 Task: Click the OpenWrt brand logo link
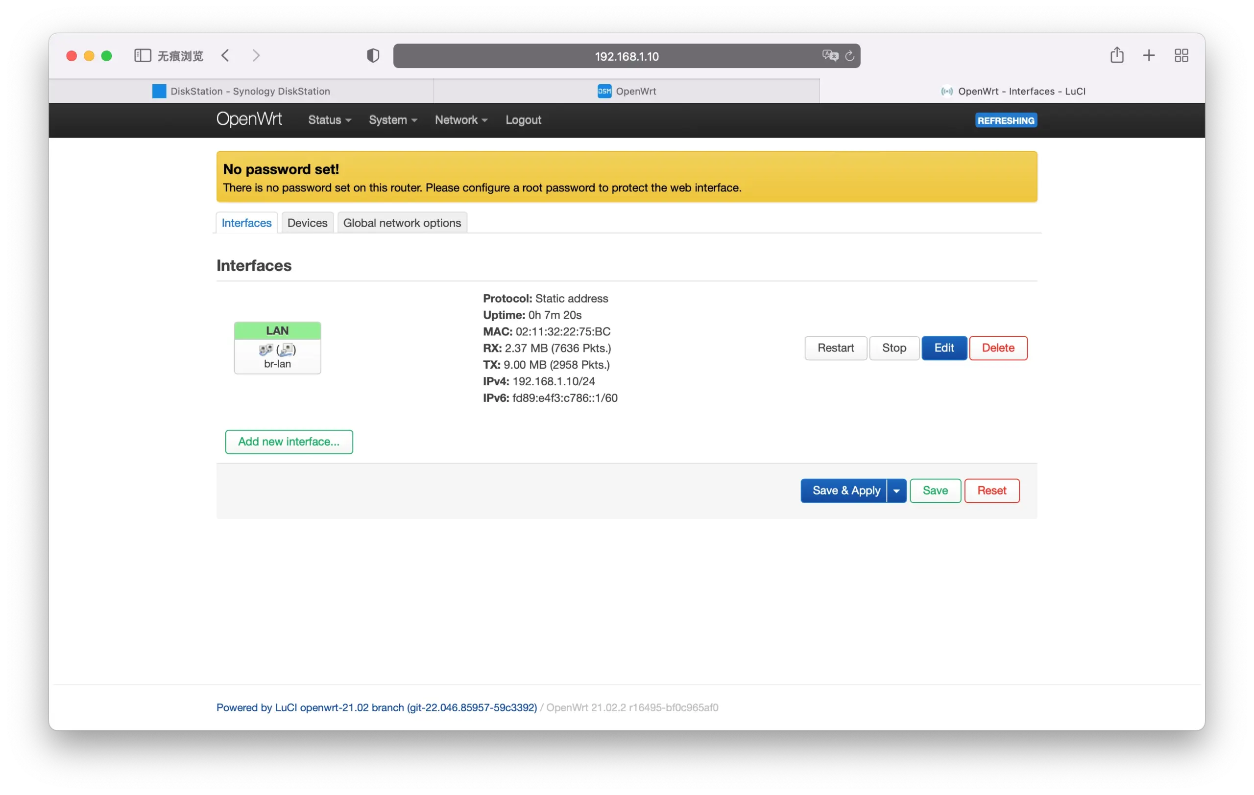pyautogui.click(x=249, y=119)
